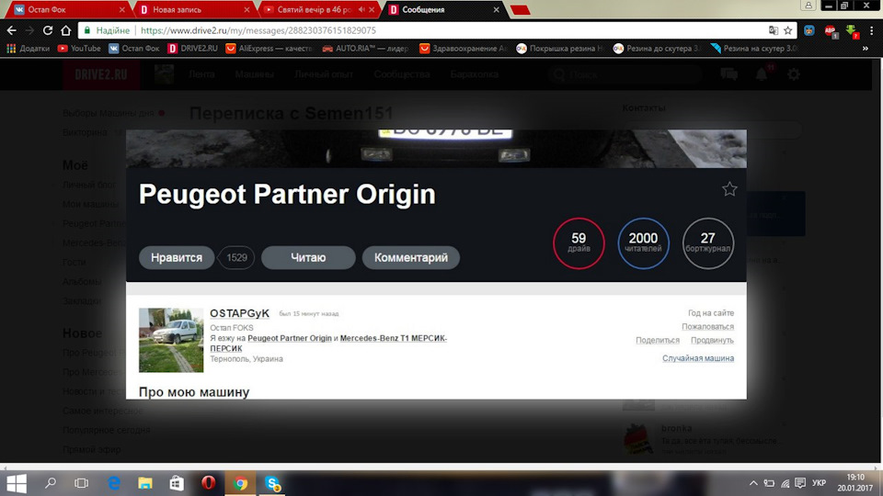Launch Opera browser from taskbar
The height and width of the screenshot is (496, 883).
[209, 483]
